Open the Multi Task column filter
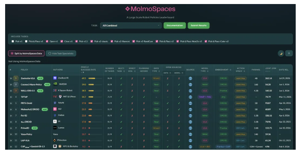 [x=124, y=71]
